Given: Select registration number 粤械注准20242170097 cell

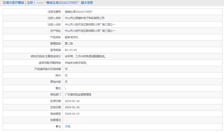Looking at the screenshot, I should click(x=79, y=12).
